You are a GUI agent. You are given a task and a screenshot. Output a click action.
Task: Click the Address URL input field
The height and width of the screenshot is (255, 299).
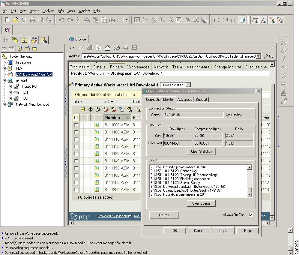pyautogui.click(x=169, y=56)
